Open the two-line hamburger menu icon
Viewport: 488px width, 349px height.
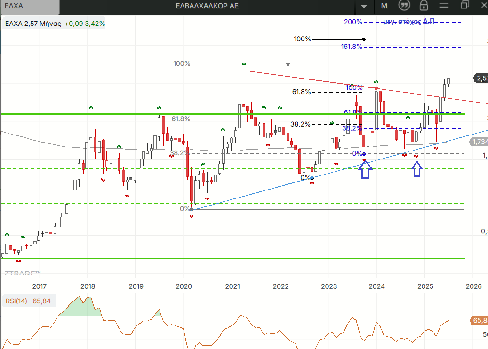tap(444, 5)
